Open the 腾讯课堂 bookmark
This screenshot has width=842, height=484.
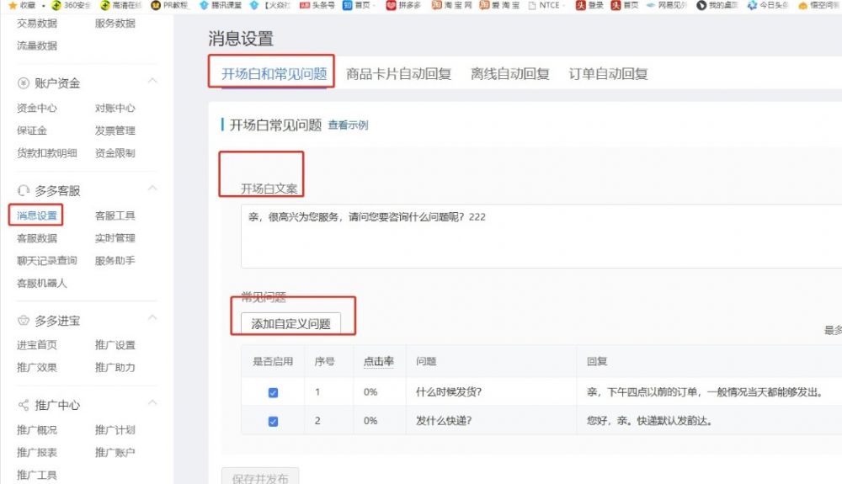tap(220, 5)
